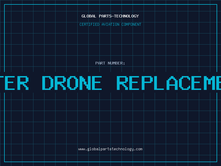Click the PART NUMBER: label
The image size is (221, 166).
coord(110,63)
